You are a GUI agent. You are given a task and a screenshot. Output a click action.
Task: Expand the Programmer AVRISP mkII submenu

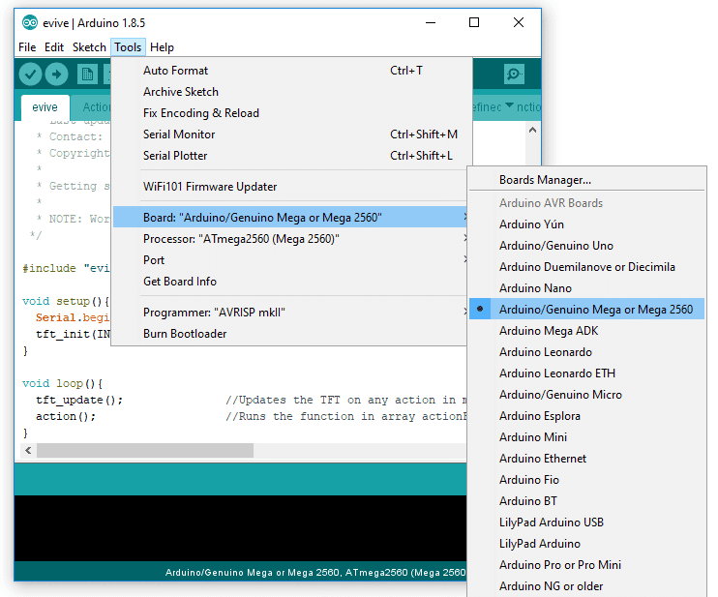coord(292,313)
